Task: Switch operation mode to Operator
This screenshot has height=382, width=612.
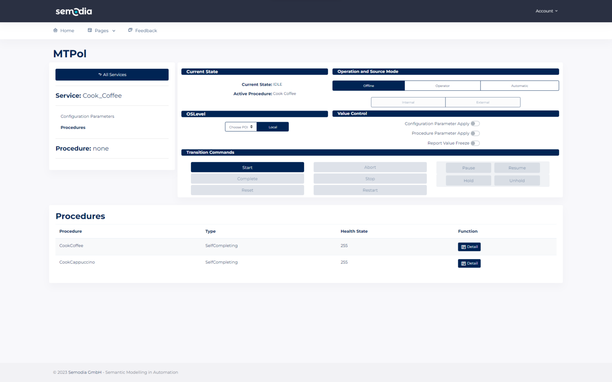Action: pyautogui.click(x=442, y=85)
